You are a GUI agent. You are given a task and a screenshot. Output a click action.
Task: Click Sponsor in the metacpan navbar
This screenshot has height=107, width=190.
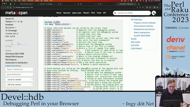click(x=67, y=13)
